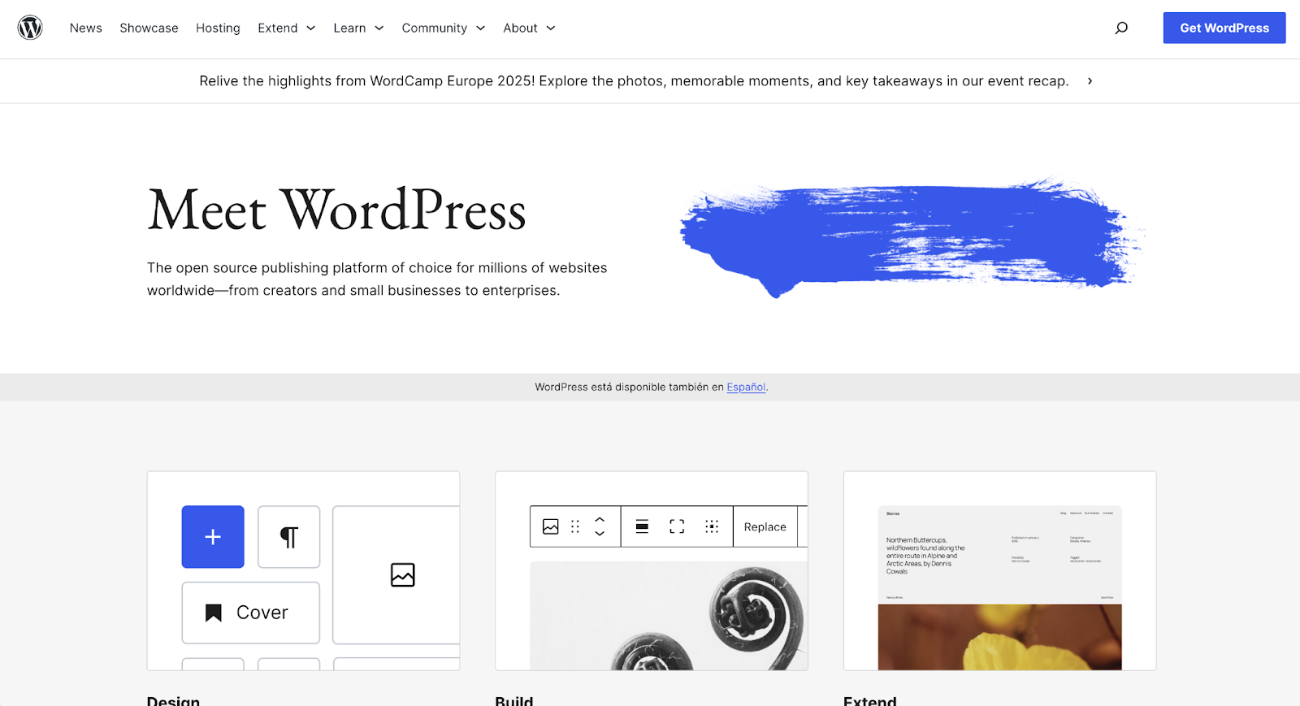Screen dimensions: 1300x706
Task: Select the paragraph pilcrow block icon
Action: [x=288, y=537]
